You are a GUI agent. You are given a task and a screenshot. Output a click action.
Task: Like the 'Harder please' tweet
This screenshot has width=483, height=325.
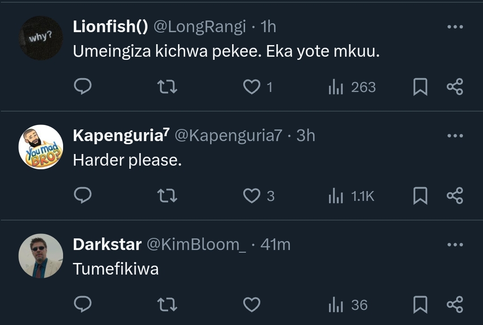click(252, 196)
